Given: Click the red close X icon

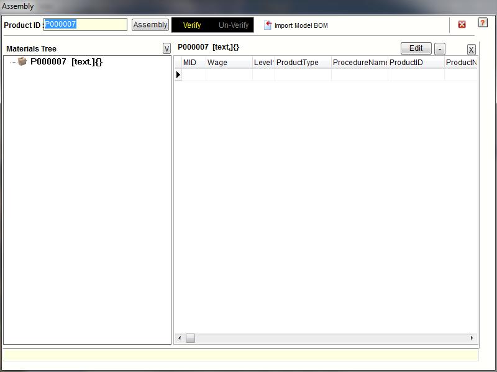Looking at the screenshot, I should point(462,24).
